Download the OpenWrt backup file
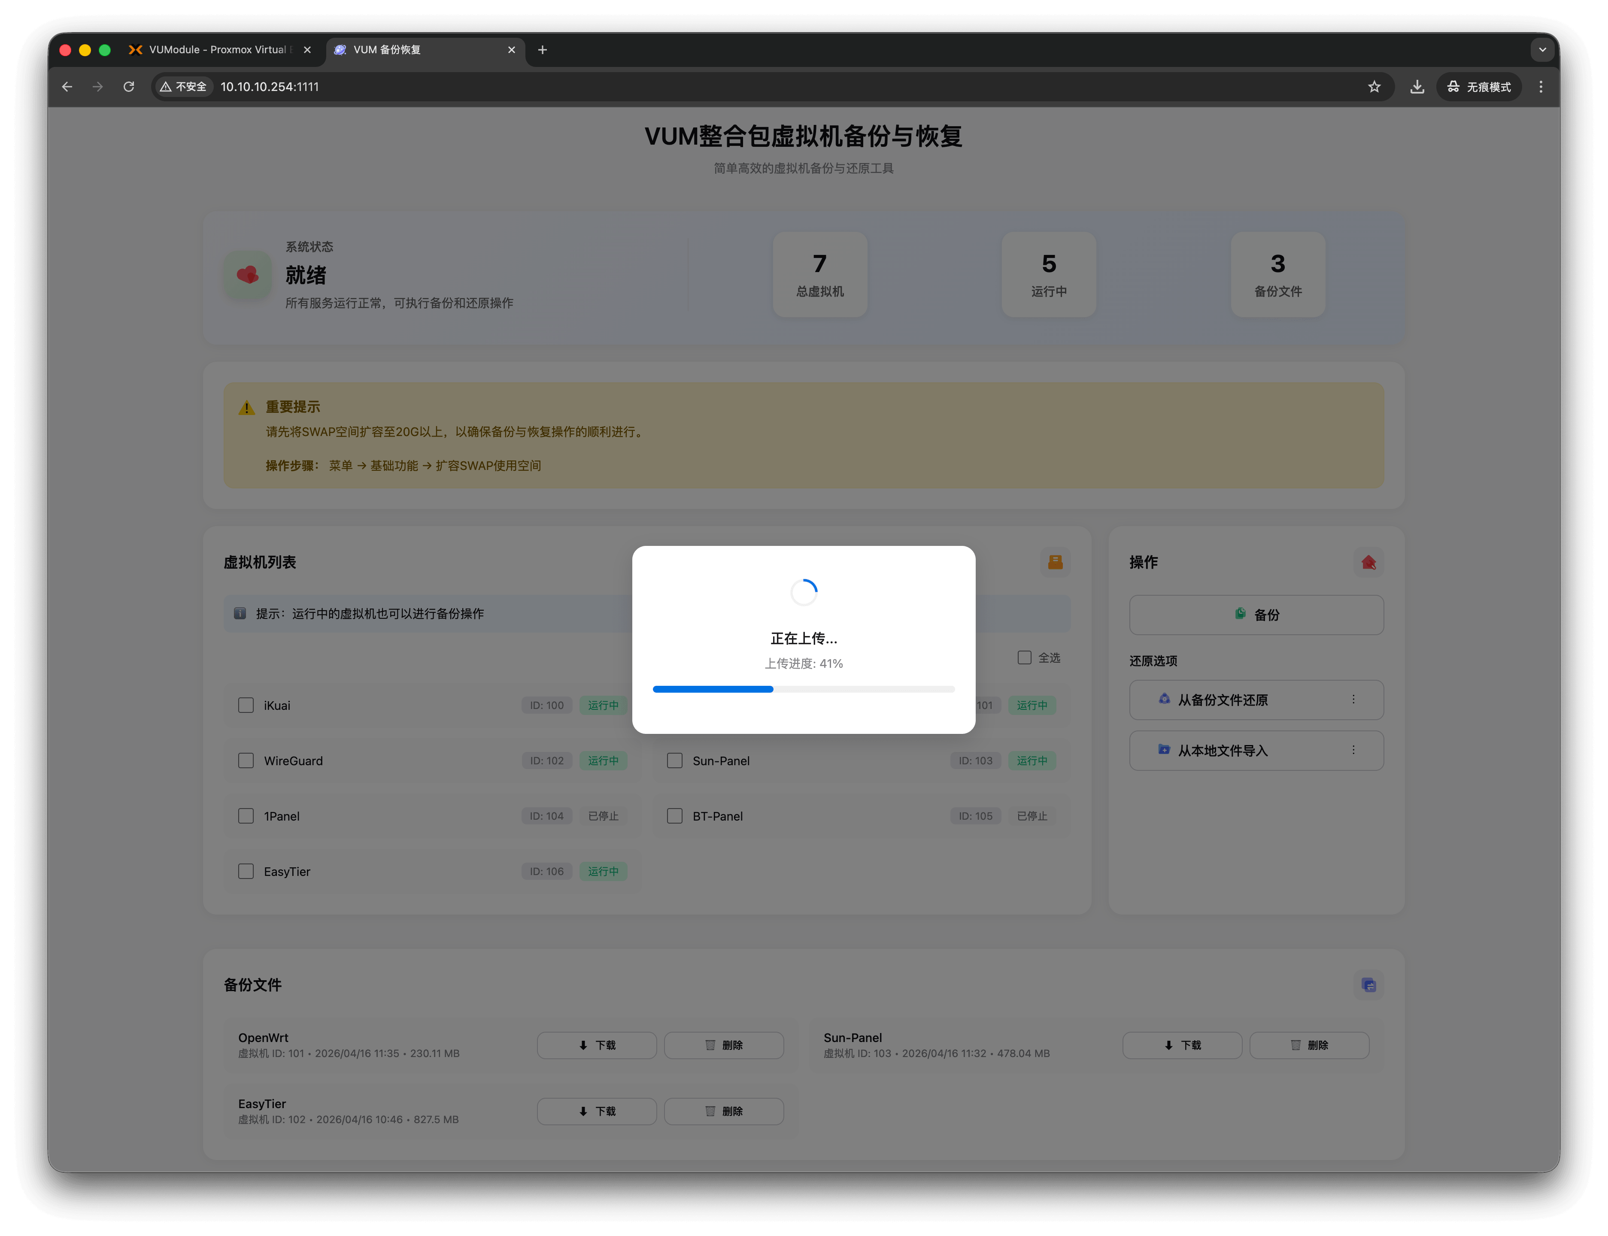Screen dimensions: 1608x1236 pos(597,1045)
